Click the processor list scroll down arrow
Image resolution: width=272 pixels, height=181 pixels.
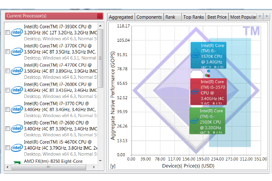click(x=100, y=161)
